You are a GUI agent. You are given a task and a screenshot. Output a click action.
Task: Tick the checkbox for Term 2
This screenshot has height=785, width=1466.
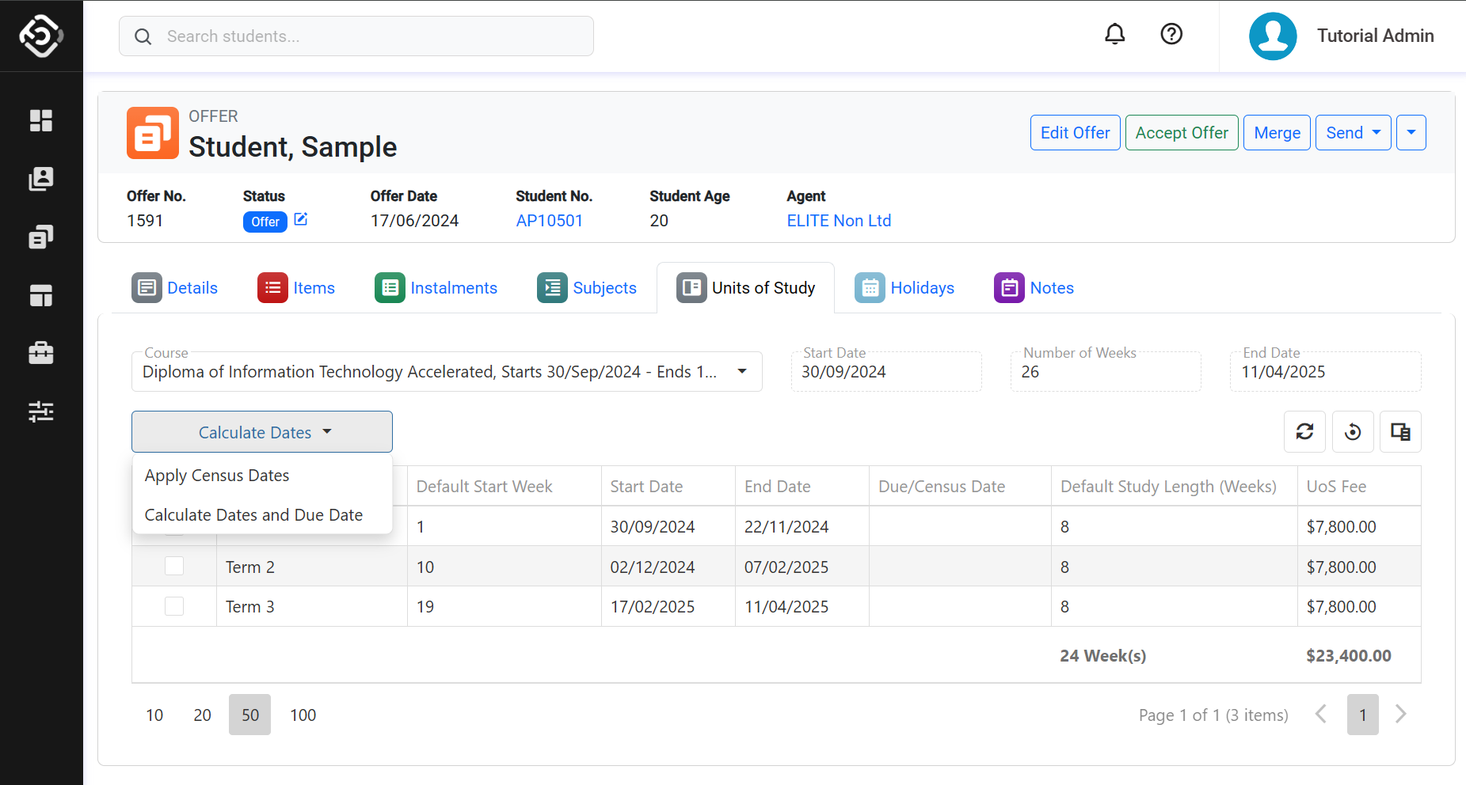174,567
